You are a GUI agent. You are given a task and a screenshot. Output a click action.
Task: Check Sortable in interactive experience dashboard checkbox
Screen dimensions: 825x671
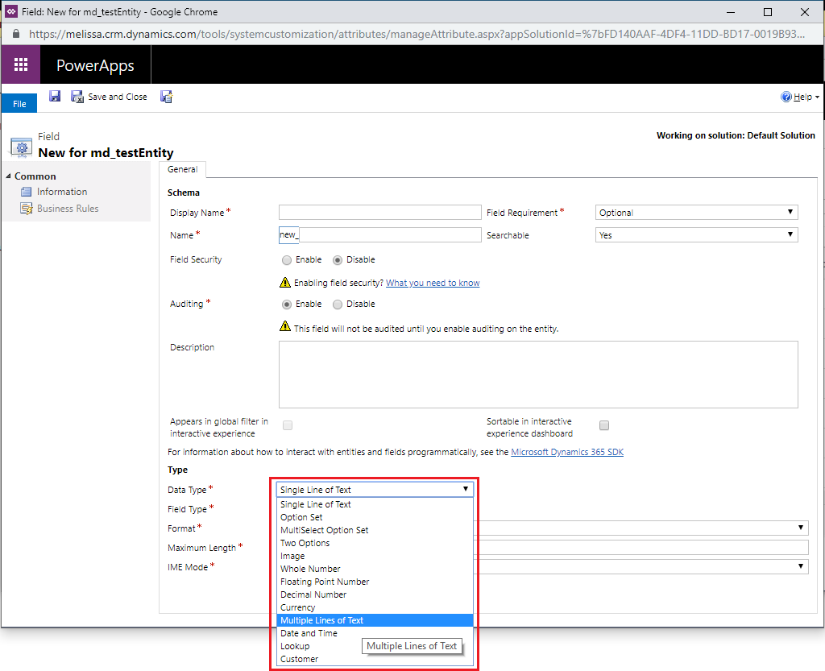point(604,425)
